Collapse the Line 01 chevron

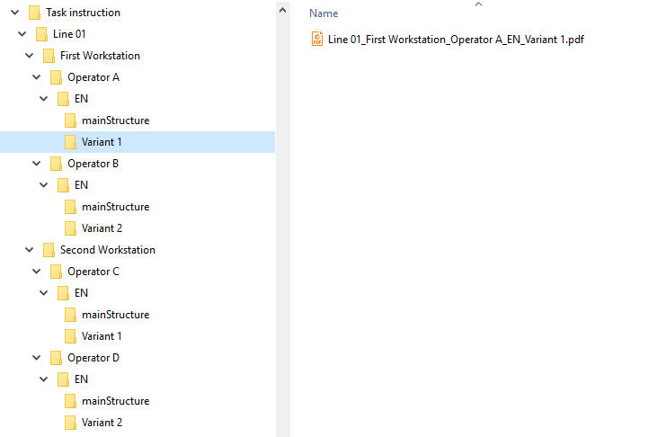coord(22,34)
